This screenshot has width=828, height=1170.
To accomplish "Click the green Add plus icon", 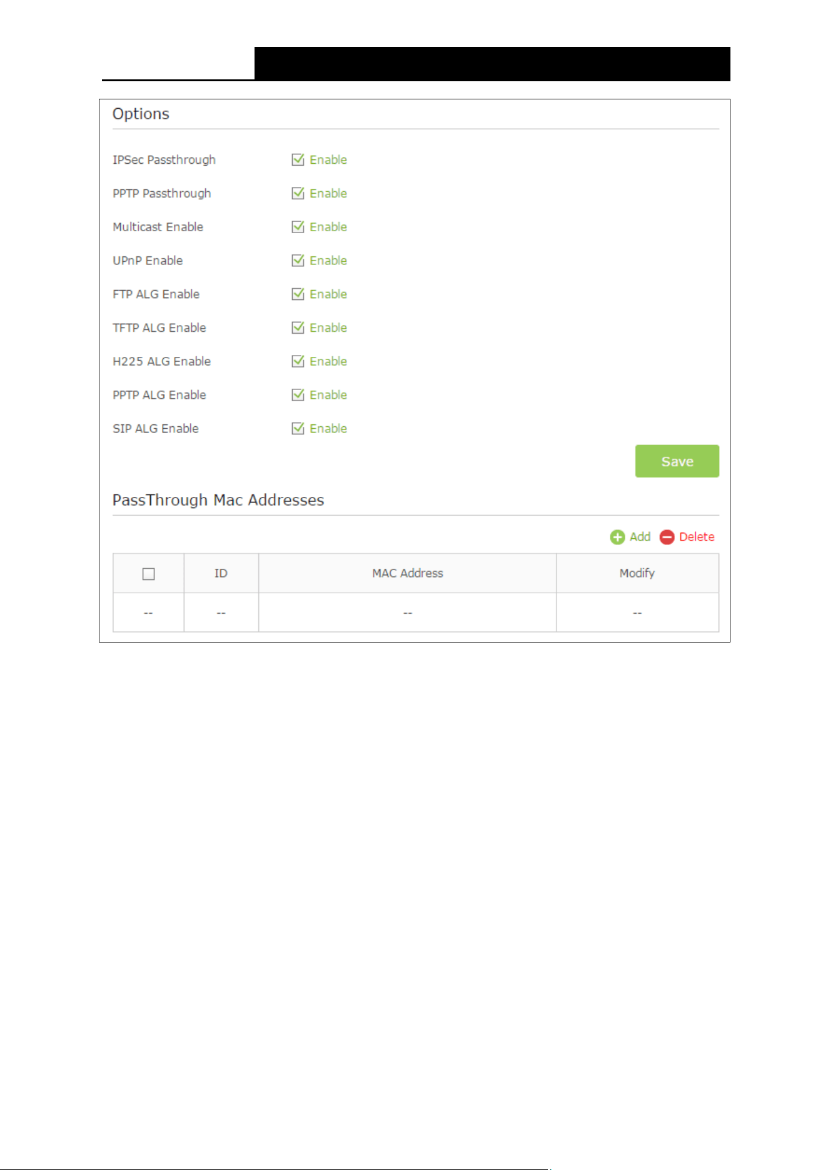I will pyautogui.click(x=617, y=537).
